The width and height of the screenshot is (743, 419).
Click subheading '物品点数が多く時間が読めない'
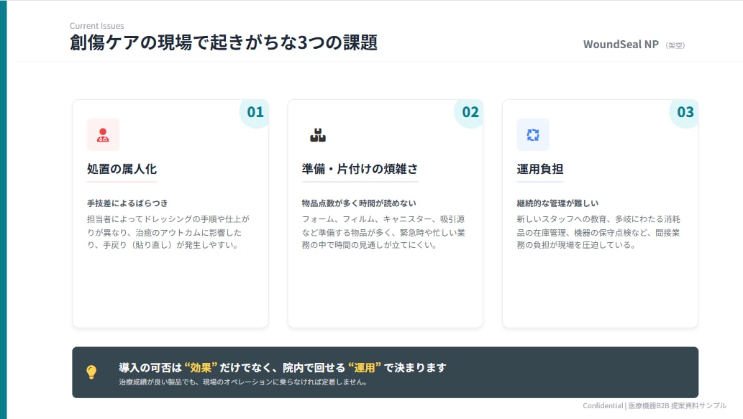pos(359,203)
